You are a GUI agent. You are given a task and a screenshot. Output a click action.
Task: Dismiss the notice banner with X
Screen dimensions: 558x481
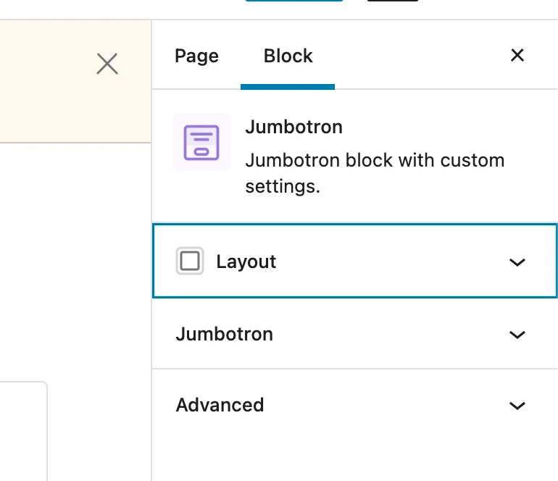point(107,64)
